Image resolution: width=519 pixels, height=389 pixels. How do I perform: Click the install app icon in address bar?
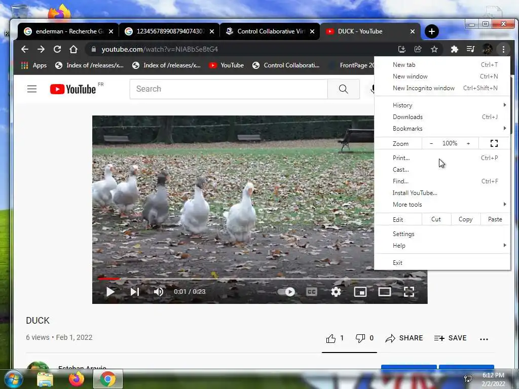(x=402, y=49)
